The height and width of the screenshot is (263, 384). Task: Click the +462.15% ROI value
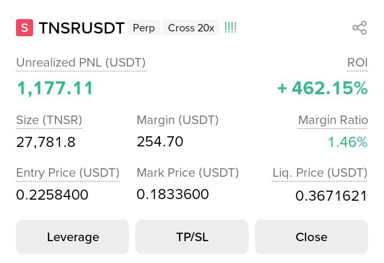(322, 88)
